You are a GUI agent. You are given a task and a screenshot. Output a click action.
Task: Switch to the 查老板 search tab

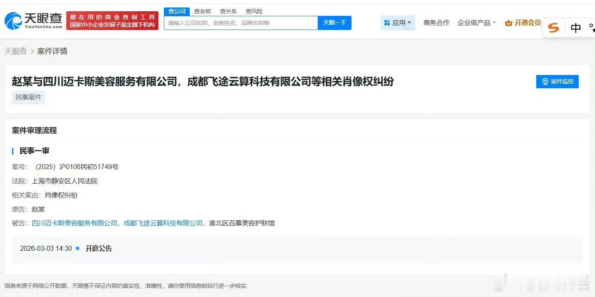(202, 11)
